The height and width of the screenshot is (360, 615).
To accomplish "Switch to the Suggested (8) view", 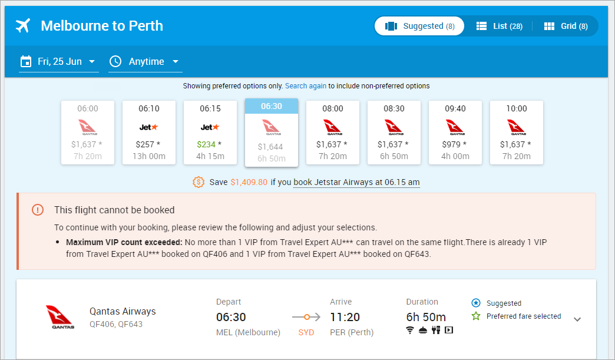I will click(419, 26).
